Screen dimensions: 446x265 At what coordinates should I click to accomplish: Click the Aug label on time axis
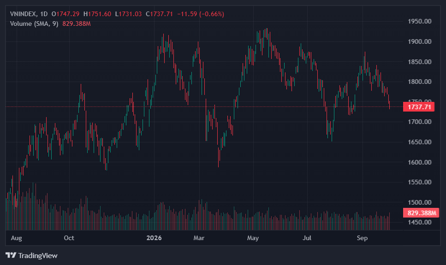point(16,238)
